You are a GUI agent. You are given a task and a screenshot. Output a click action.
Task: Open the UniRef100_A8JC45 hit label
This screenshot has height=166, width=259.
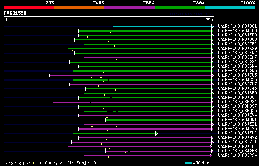pos(237,89)
